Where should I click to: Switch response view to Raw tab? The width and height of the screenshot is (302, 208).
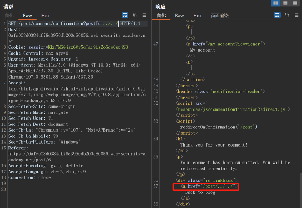point(179,16)
